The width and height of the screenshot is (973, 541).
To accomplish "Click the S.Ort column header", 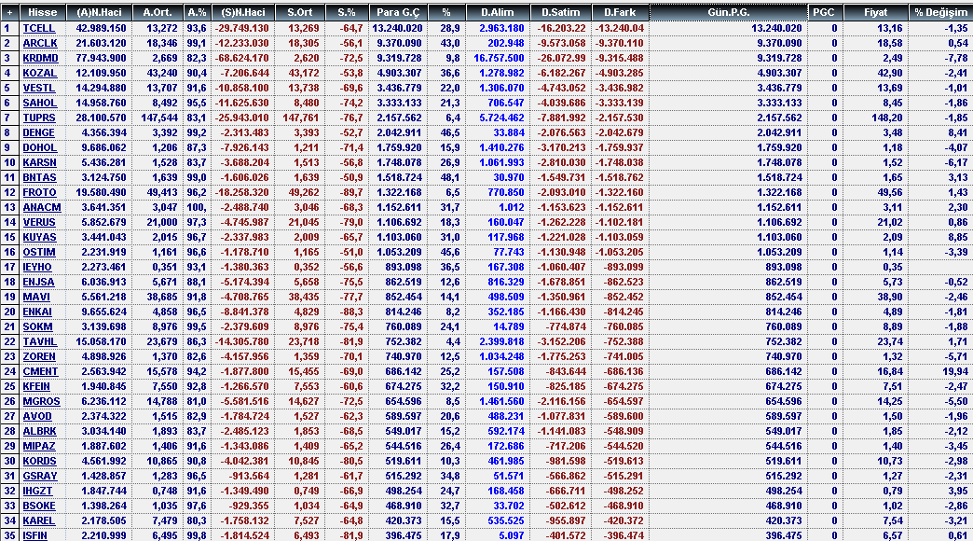I will 300,12.
